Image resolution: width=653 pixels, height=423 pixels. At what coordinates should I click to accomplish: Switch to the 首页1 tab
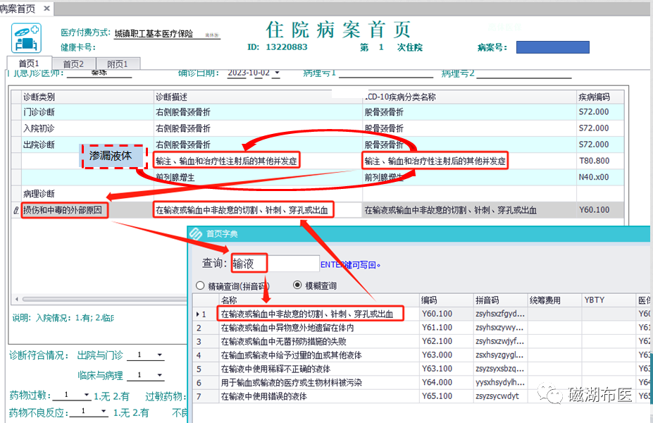(x=29, y=63)
